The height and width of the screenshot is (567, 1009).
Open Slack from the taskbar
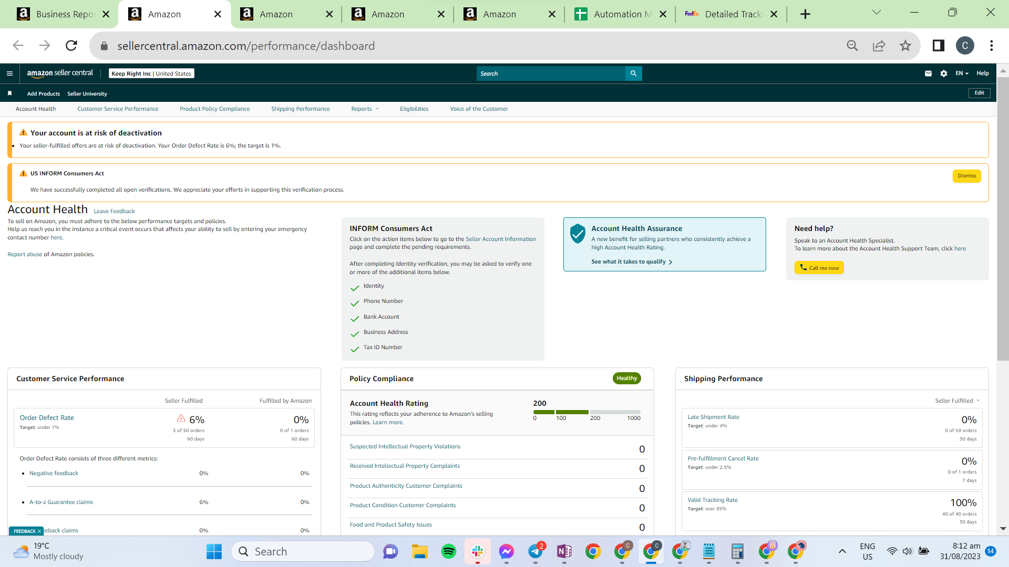[478, 551]
